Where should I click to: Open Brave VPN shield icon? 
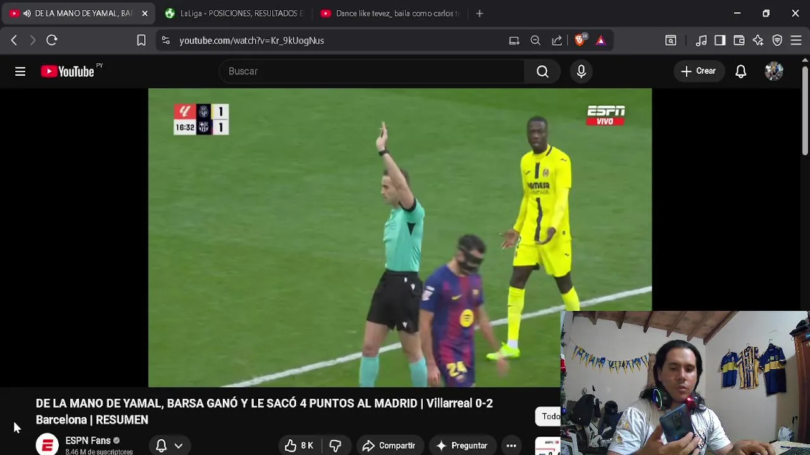click(x=777, y=40)
